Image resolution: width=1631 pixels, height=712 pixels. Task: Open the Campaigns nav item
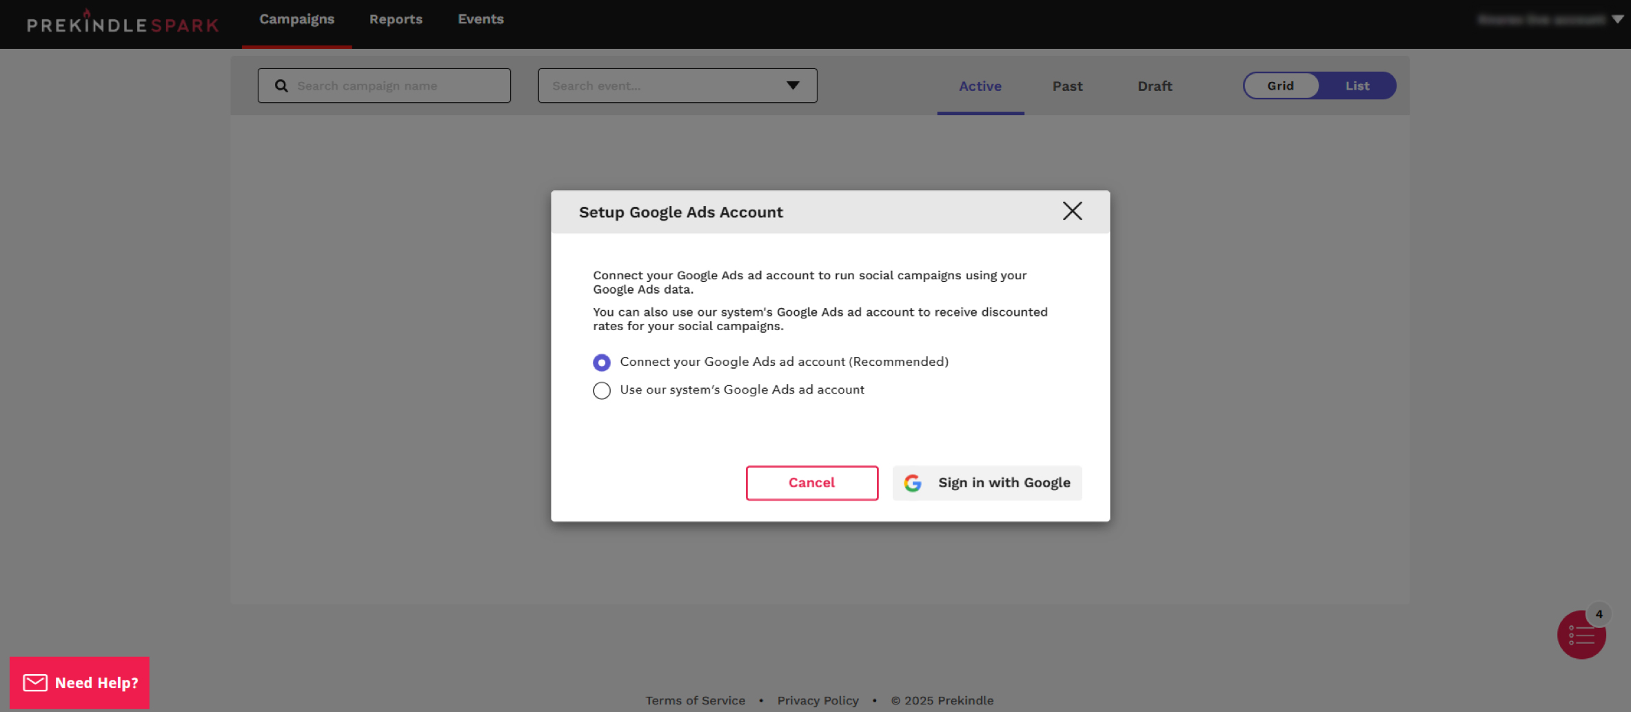click(296, 19)
